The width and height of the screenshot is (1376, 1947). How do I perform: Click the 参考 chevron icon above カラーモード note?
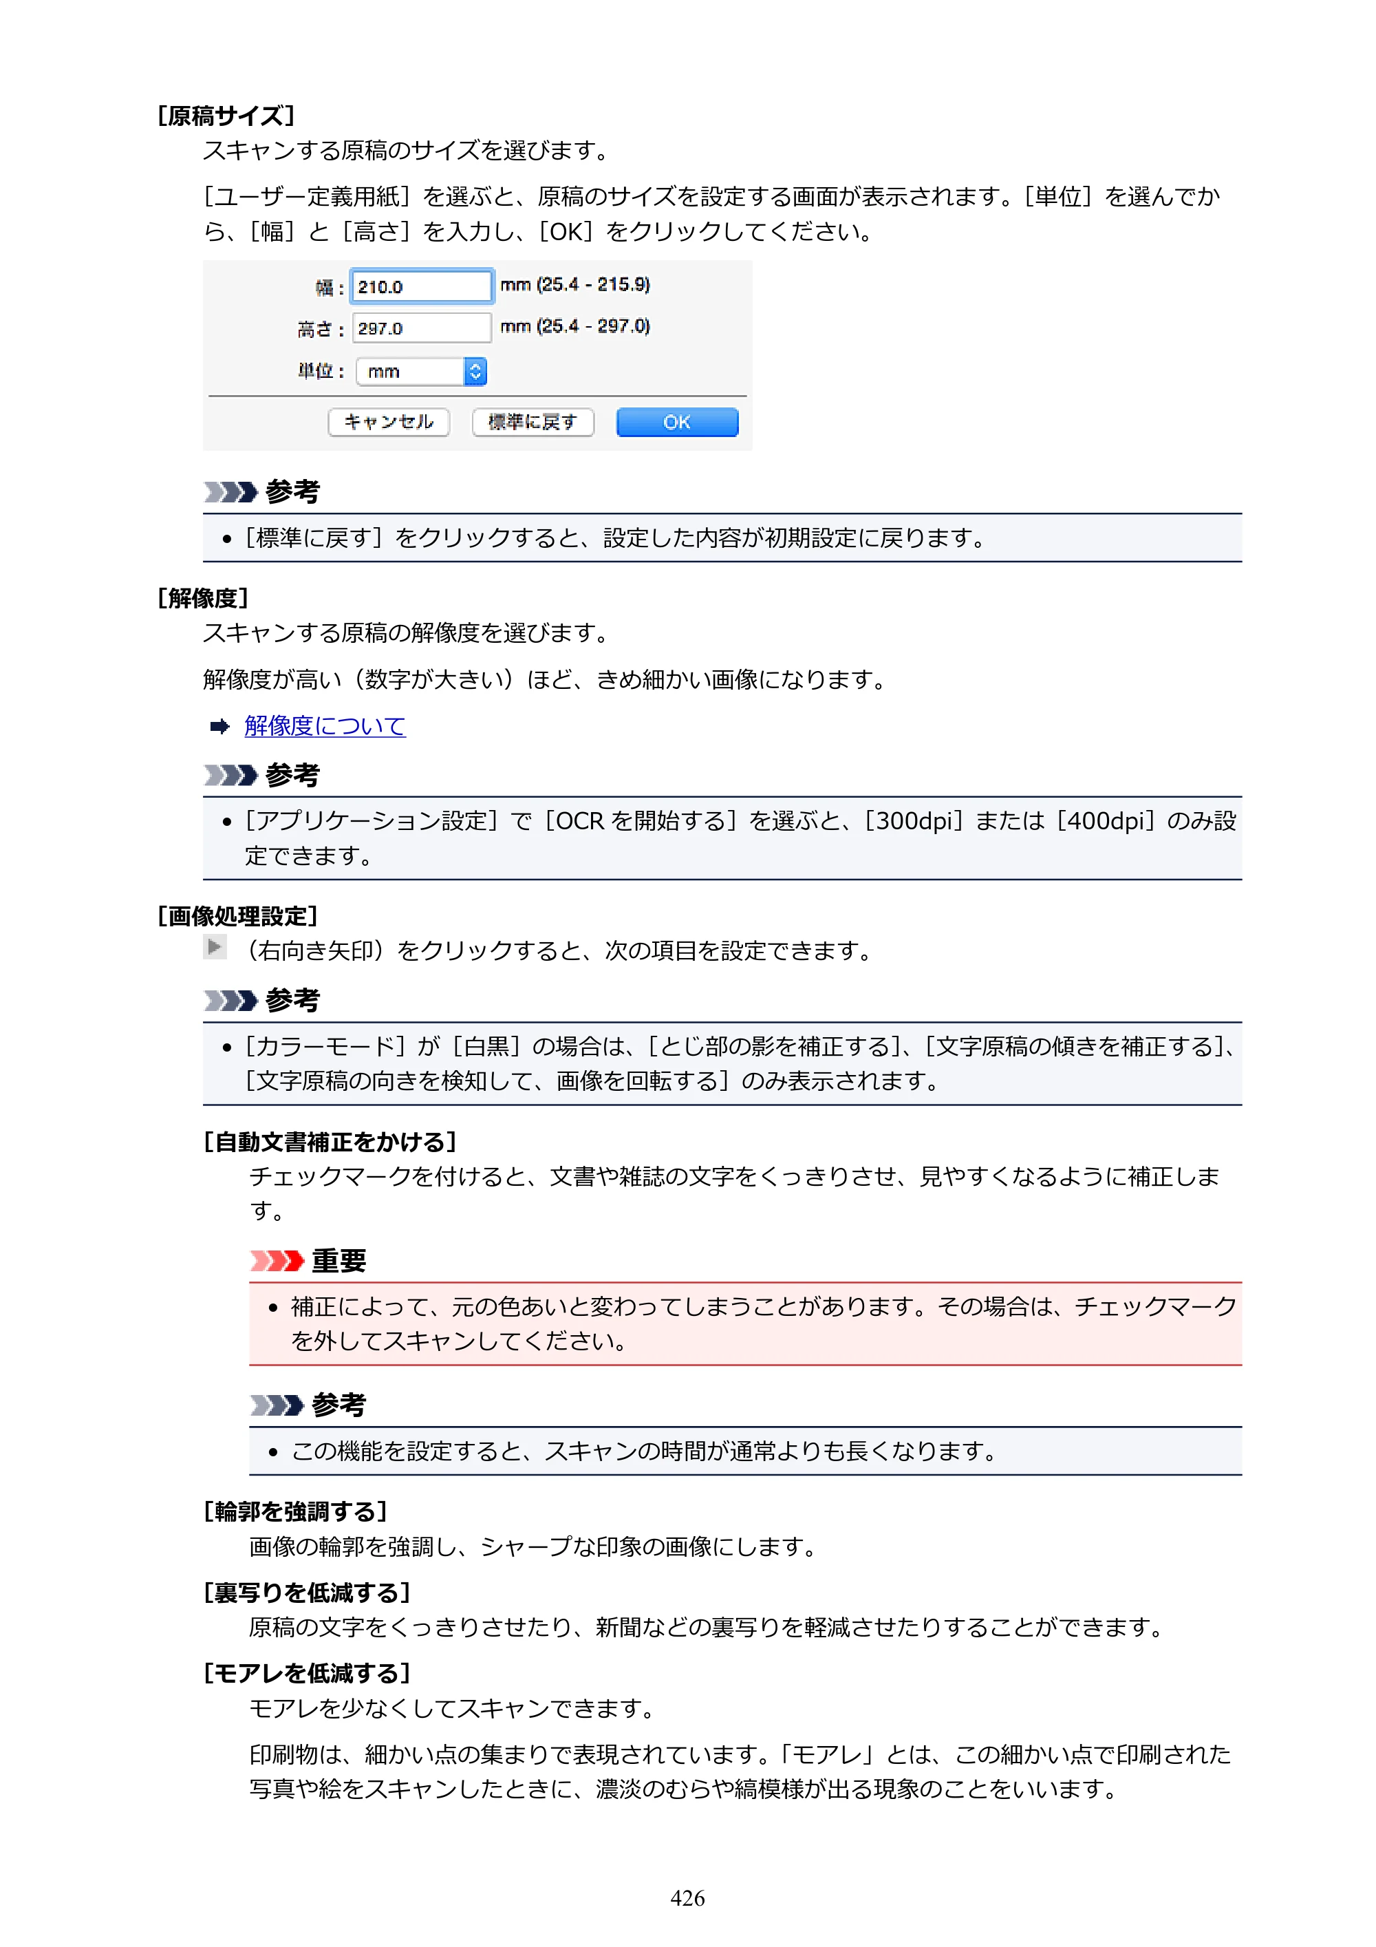tap(230, 1001)
